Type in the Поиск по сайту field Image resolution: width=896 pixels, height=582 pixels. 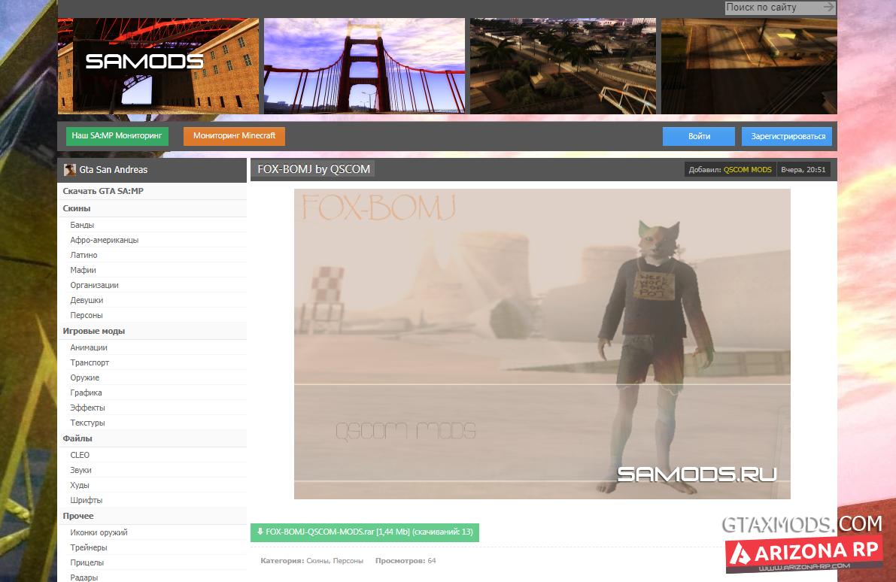[772, 8]
